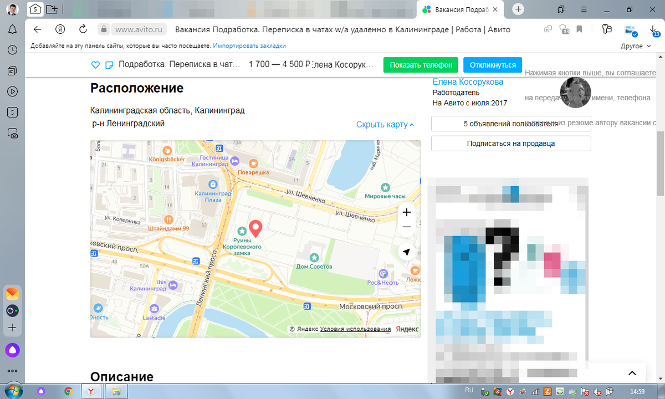Click the green 'Показать телефон' button
This screenshot has width=665, height=399.
pos(421,65)
